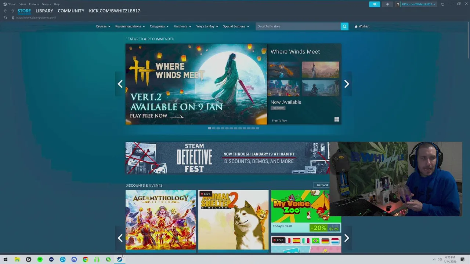This screenshot has height=264, width=470.
Task: Go forward with the right navigation arrow
Action: click(x=12, y=11)
